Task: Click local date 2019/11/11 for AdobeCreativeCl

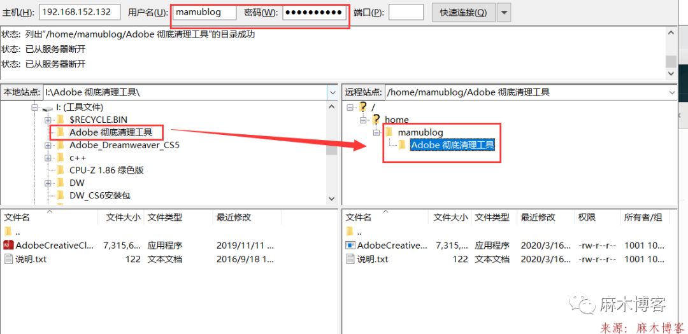Action: coord(245,246)
